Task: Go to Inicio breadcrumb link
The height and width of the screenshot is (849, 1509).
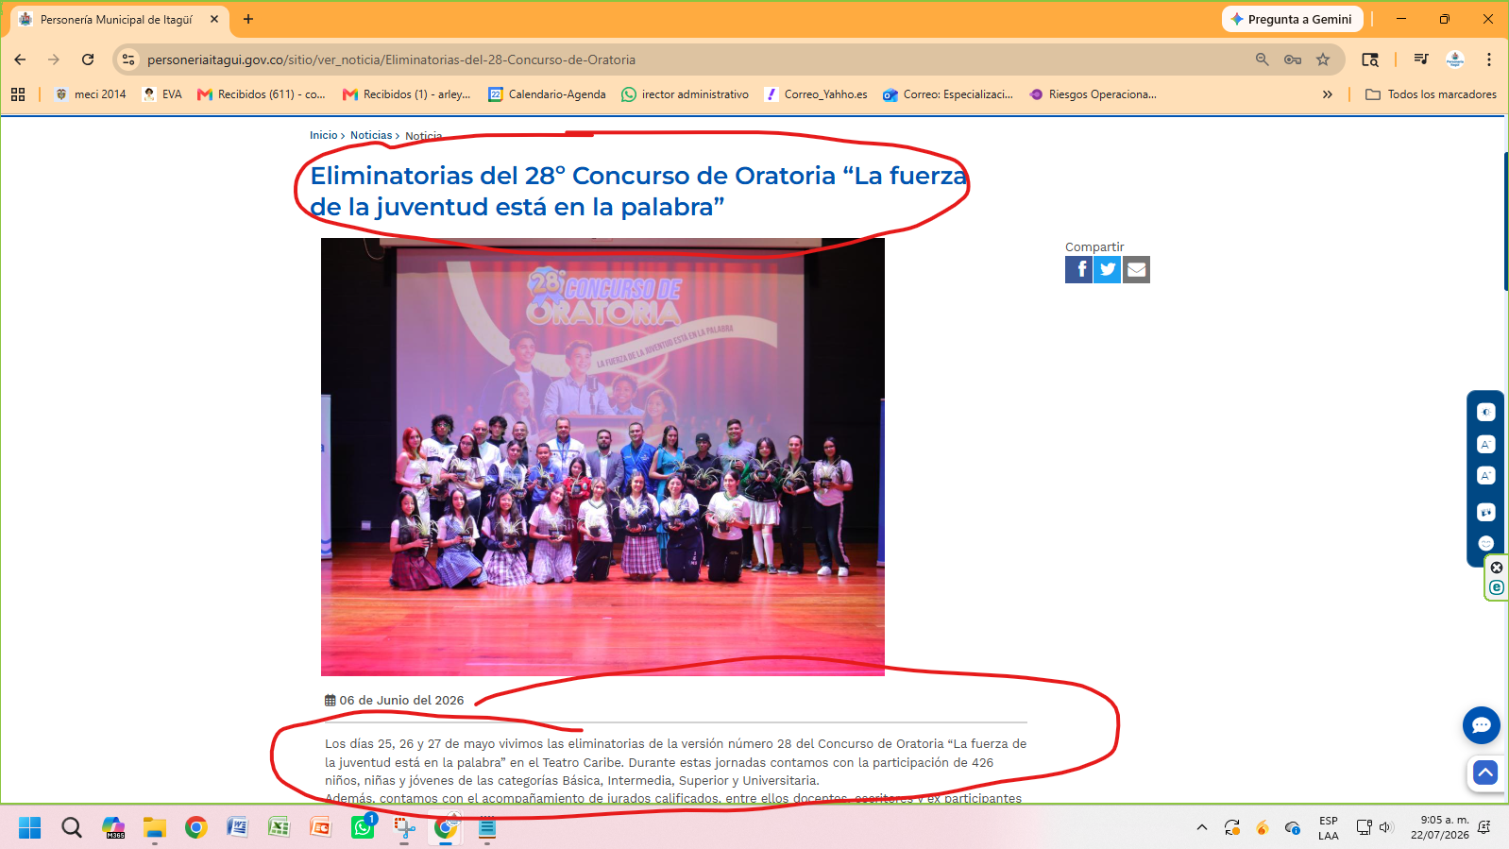Action: point(323,135)
